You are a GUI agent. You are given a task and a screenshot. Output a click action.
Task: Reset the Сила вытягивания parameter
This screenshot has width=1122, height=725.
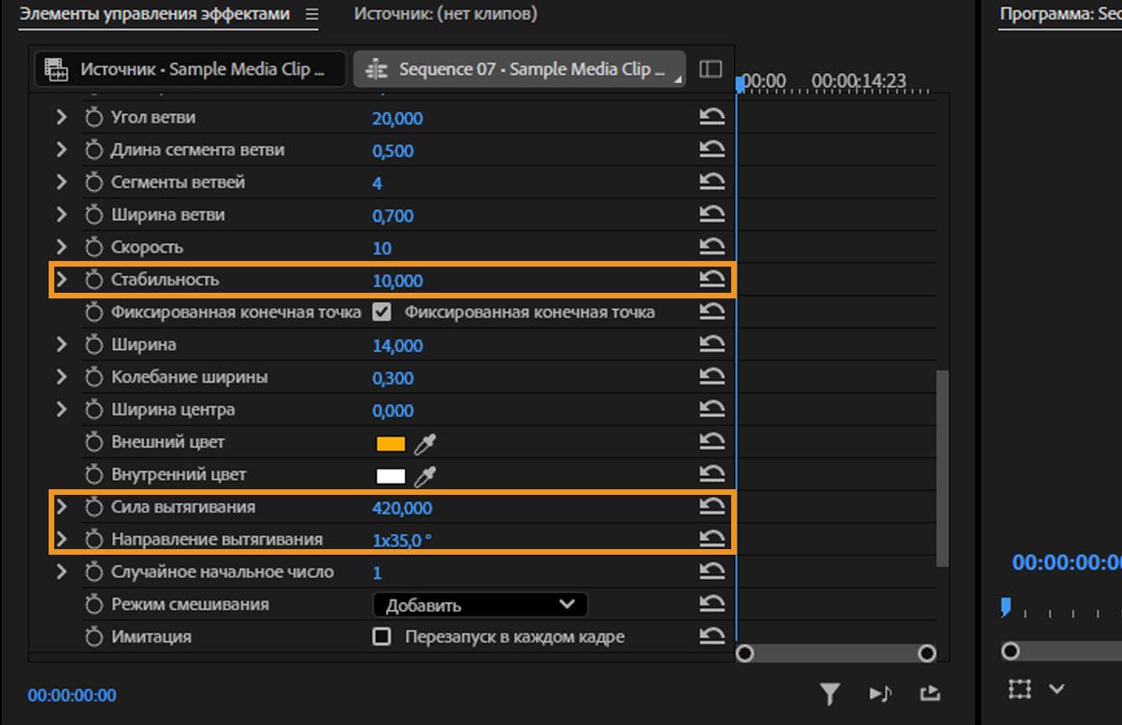[x=712, y=507]
